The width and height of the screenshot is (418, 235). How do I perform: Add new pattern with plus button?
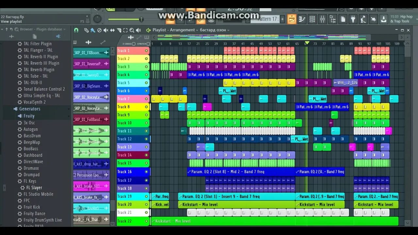(x=282, y=19)
